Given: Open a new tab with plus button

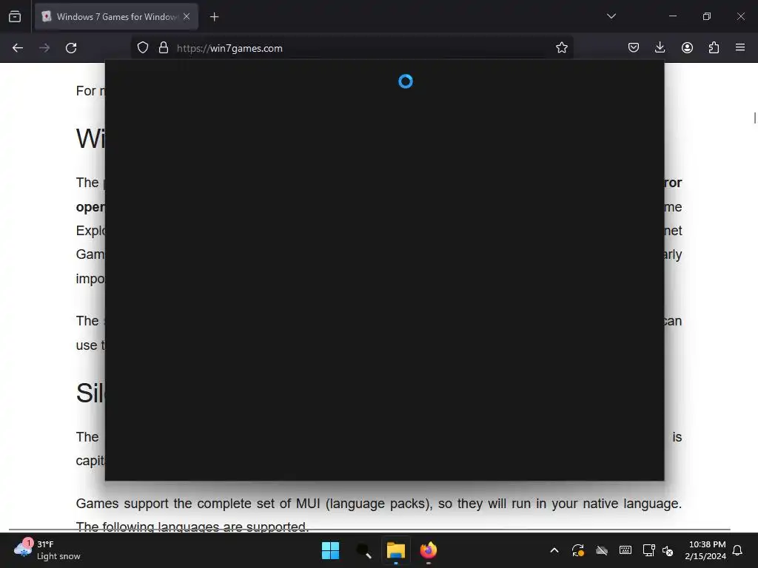Looking at the screenshot, I should pos(214,17).
